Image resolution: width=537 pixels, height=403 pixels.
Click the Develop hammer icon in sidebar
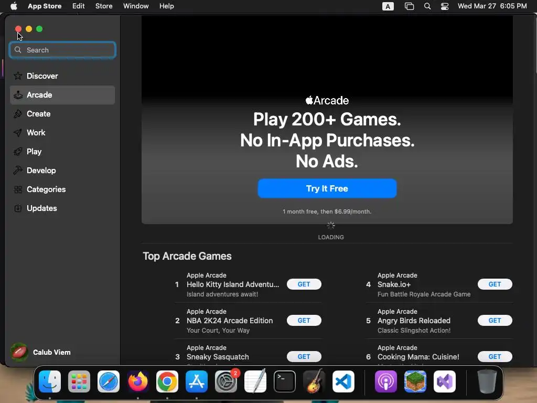(18, 171)
